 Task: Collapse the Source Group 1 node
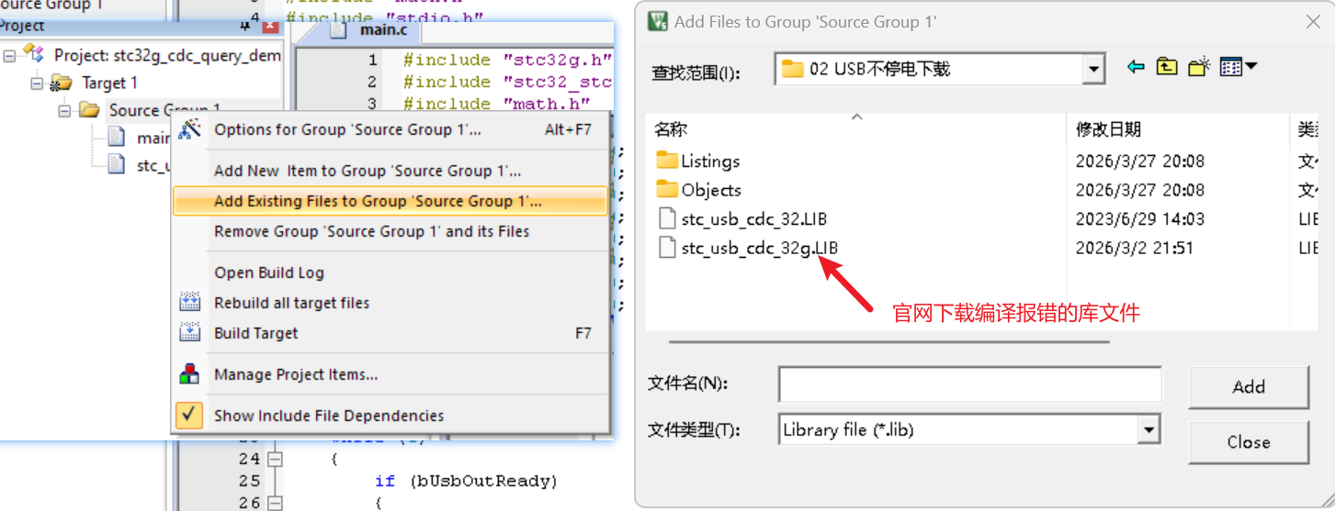click(x=64, y=111)
